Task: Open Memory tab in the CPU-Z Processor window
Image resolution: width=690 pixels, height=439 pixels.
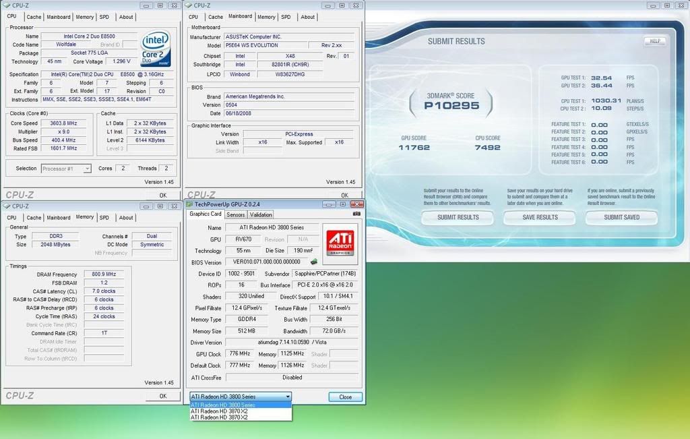Action: 84,17
